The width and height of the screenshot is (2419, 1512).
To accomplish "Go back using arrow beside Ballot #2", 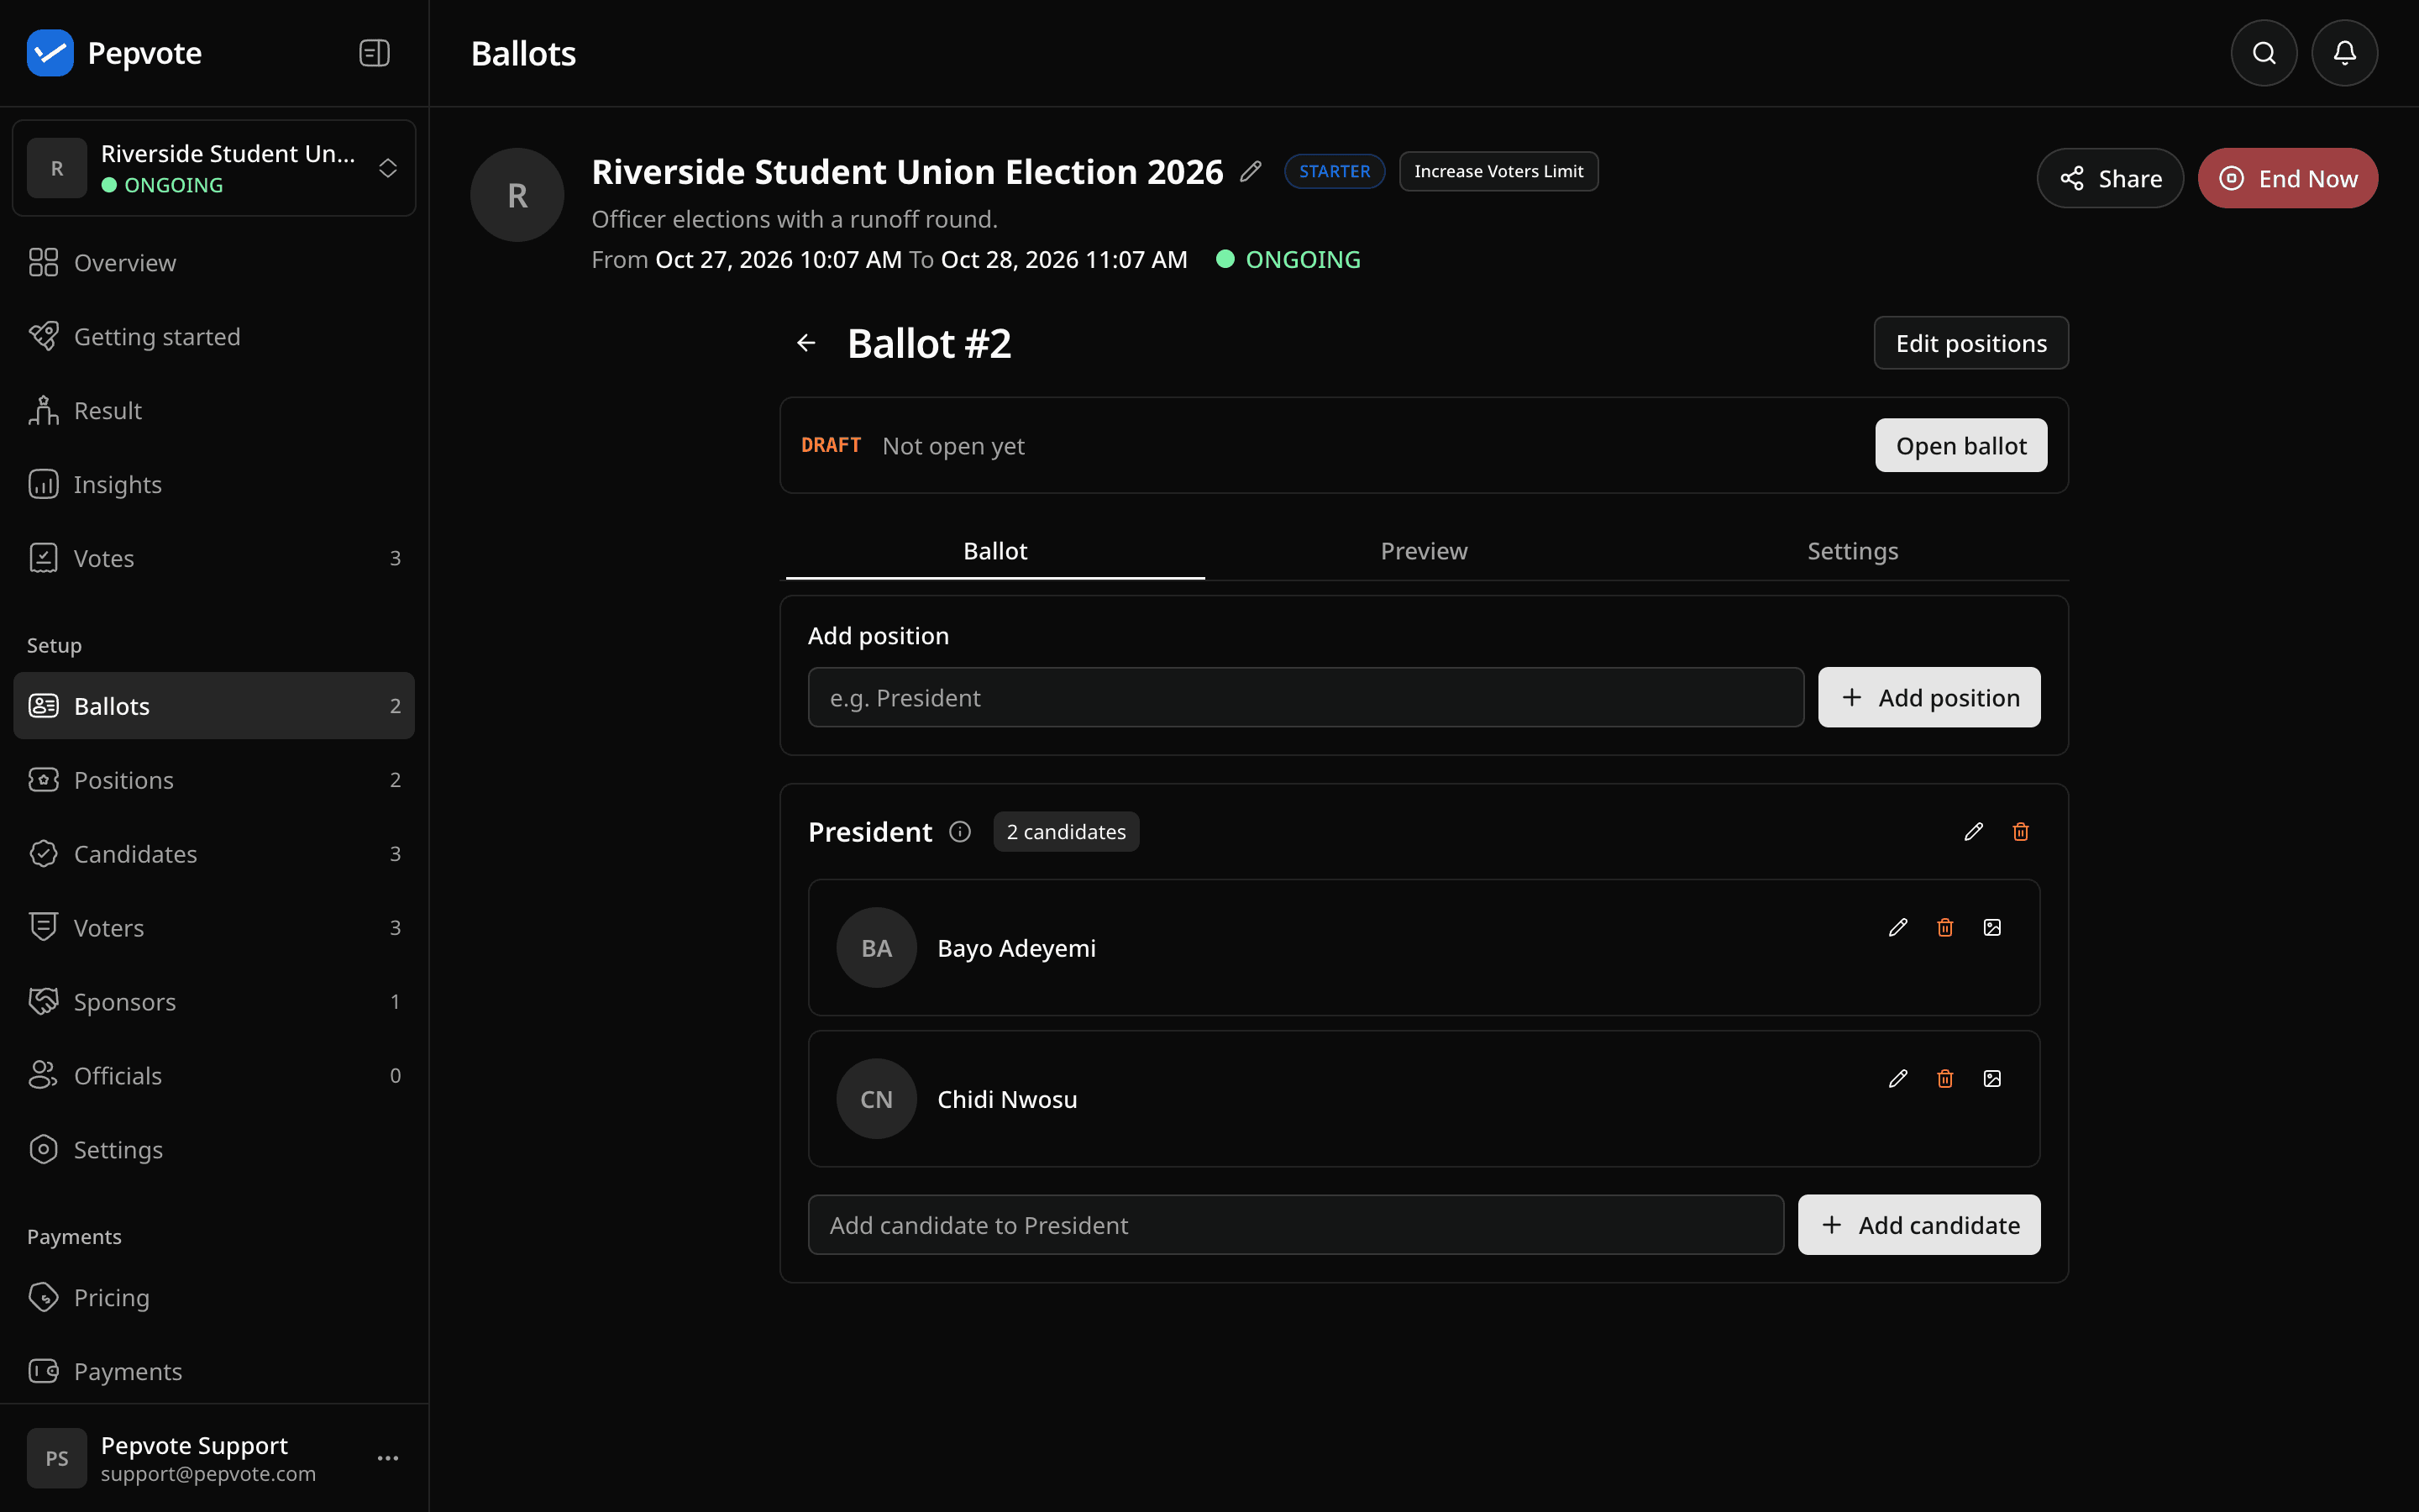I will 805,343.
